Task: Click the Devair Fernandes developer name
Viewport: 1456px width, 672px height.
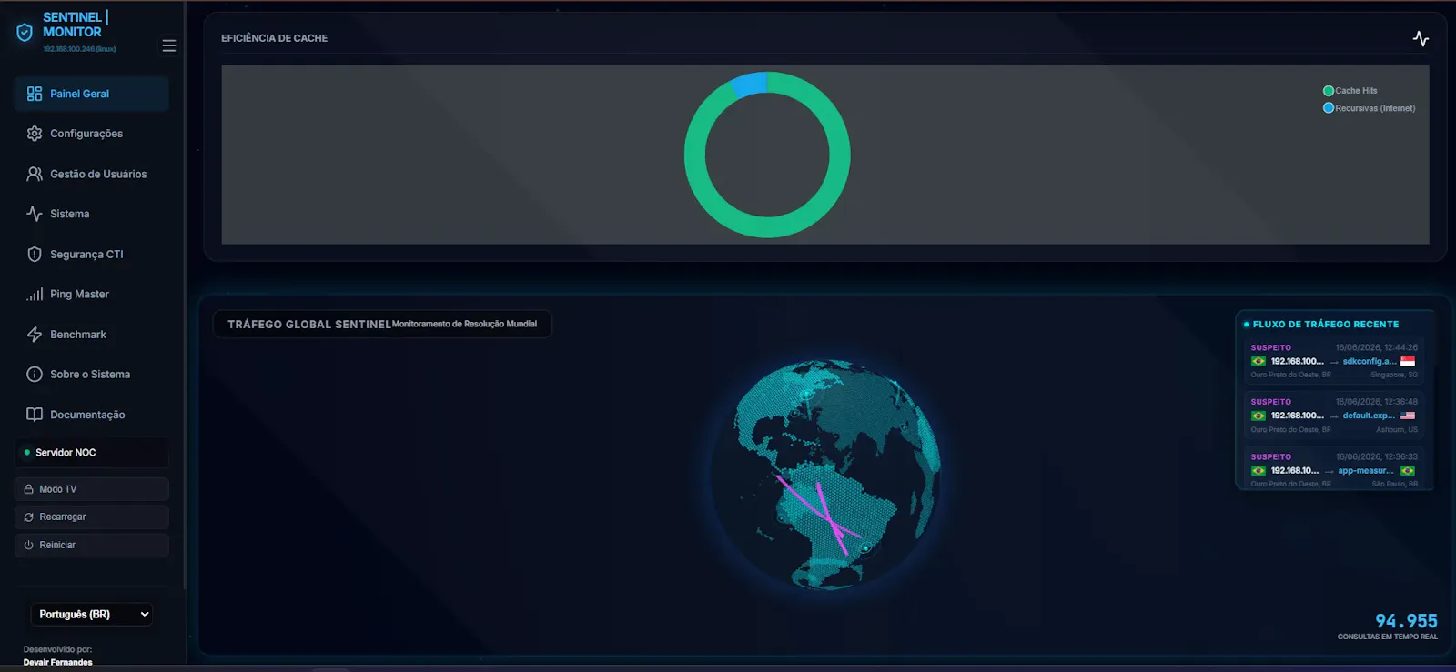Action: (x=58, y=662)
